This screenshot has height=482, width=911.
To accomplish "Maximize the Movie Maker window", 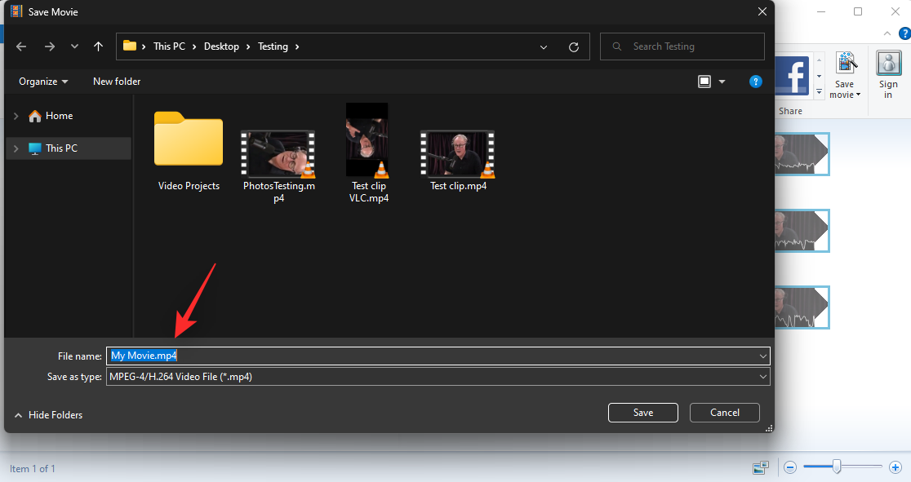I will (x=858, y=11).
